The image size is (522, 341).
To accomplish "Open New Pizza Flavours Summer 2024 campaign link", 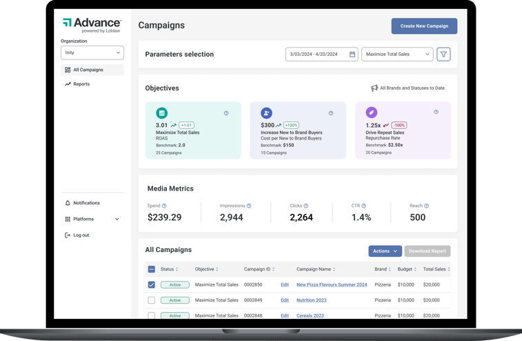I will 332,284.
